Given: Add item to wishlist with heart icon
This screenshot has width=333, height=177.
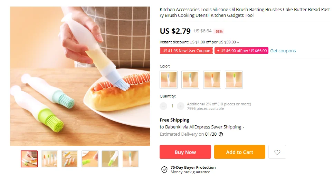Looking at the screenshot, I should [277, 152].
